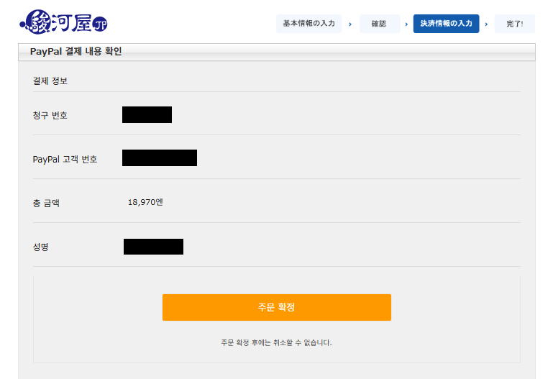Click the 총 금액 label

(46, 204)
